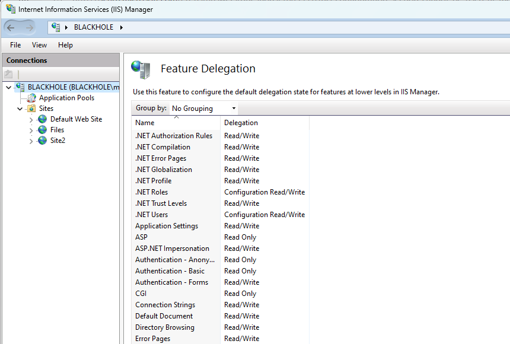The width and height of the screenshot is (510, 344).
Task: Select the Error Pages row
Action: click(x=220, y=339)
